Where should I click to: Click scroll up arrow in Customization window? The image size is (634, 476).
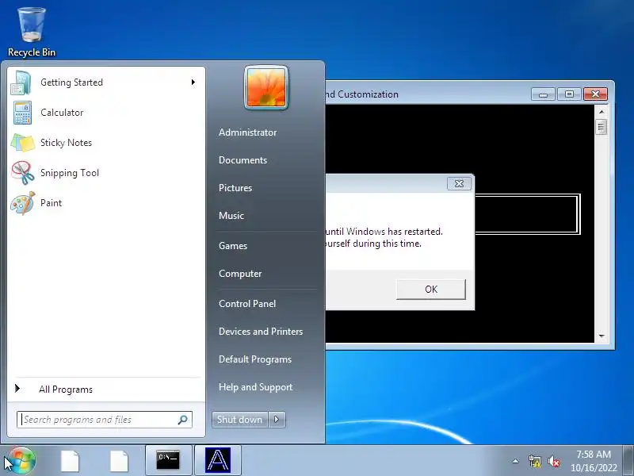tap(602, 111)
